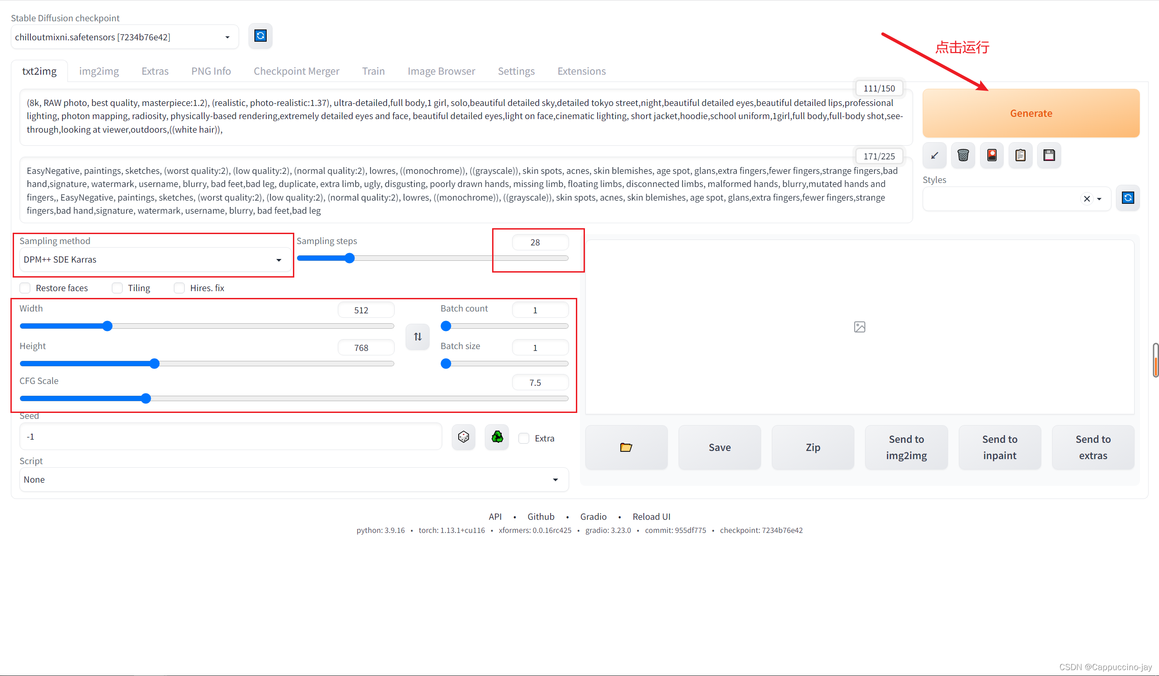Screen dimensions: 1159x676
Task: Enable the Restore faces checkbox
Action: tap(25, 288)
